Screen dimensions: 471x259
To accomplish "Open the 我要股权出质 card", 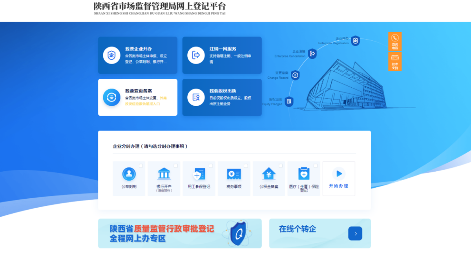I will [222, 97].
